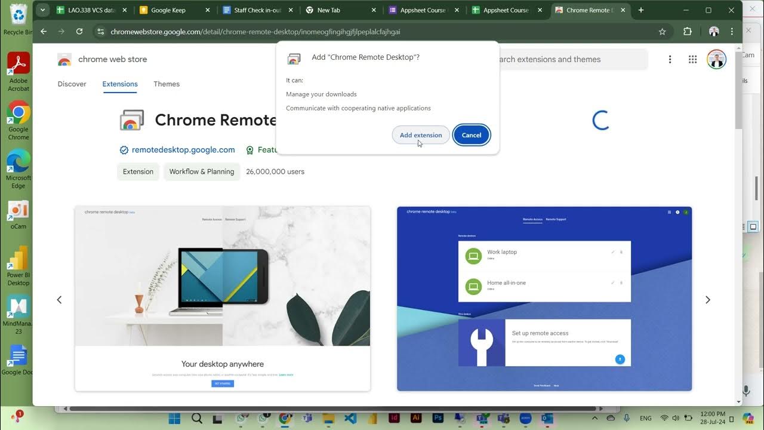Open Visual Studio Code from the taskbar
Viewport: 764px width, 430px height.
pyautogui.click(x=350, y=419)
